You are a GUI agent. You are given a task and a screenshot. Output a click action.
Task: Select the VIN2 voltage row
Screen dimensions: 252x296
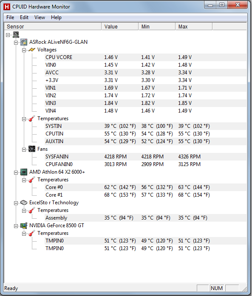coord(145,96)
